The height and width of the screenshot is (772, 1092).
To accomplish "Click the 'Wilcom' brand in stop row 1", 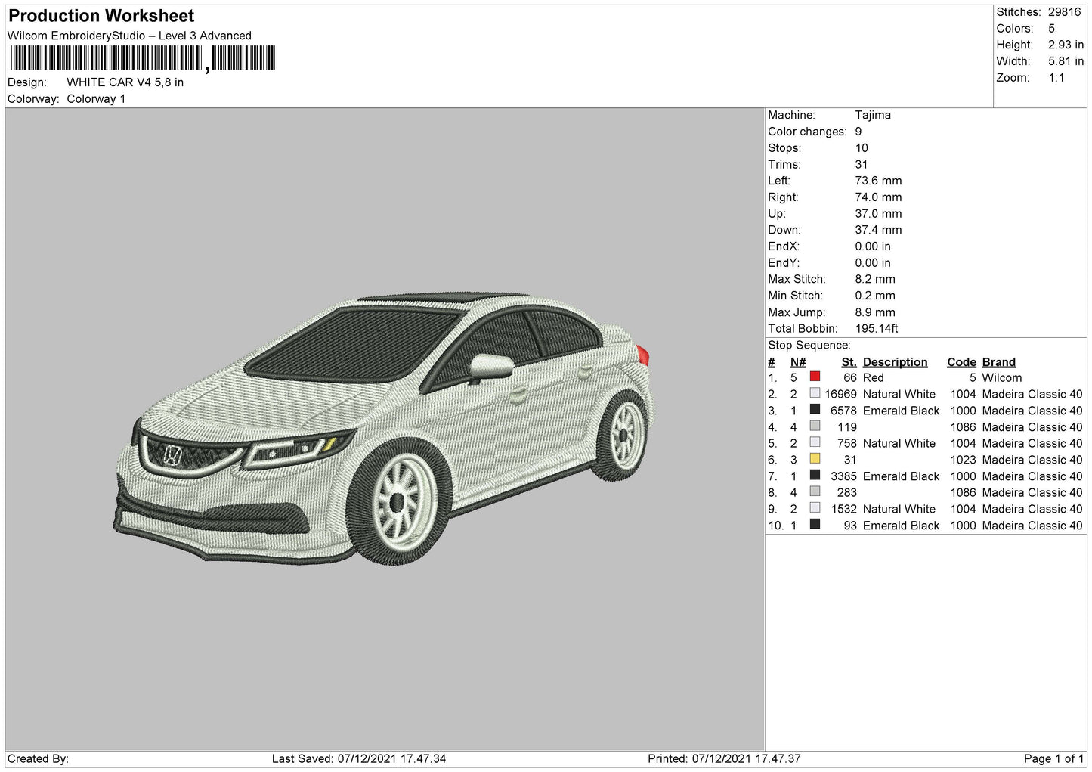I will (1001, 378).
